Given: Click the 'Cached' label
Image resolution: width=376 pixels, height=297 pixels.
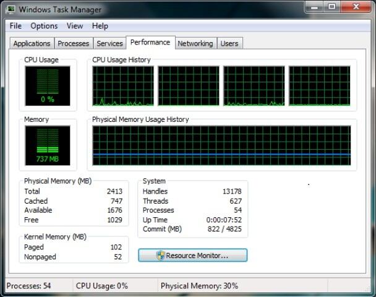Looking at the screenshot, I should tap(36, 201).
